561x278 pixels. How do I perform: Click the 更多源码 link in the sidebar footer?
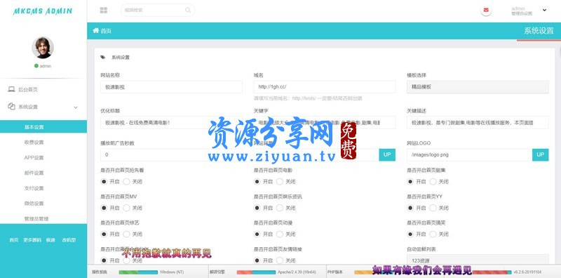(x=32, y=240)
